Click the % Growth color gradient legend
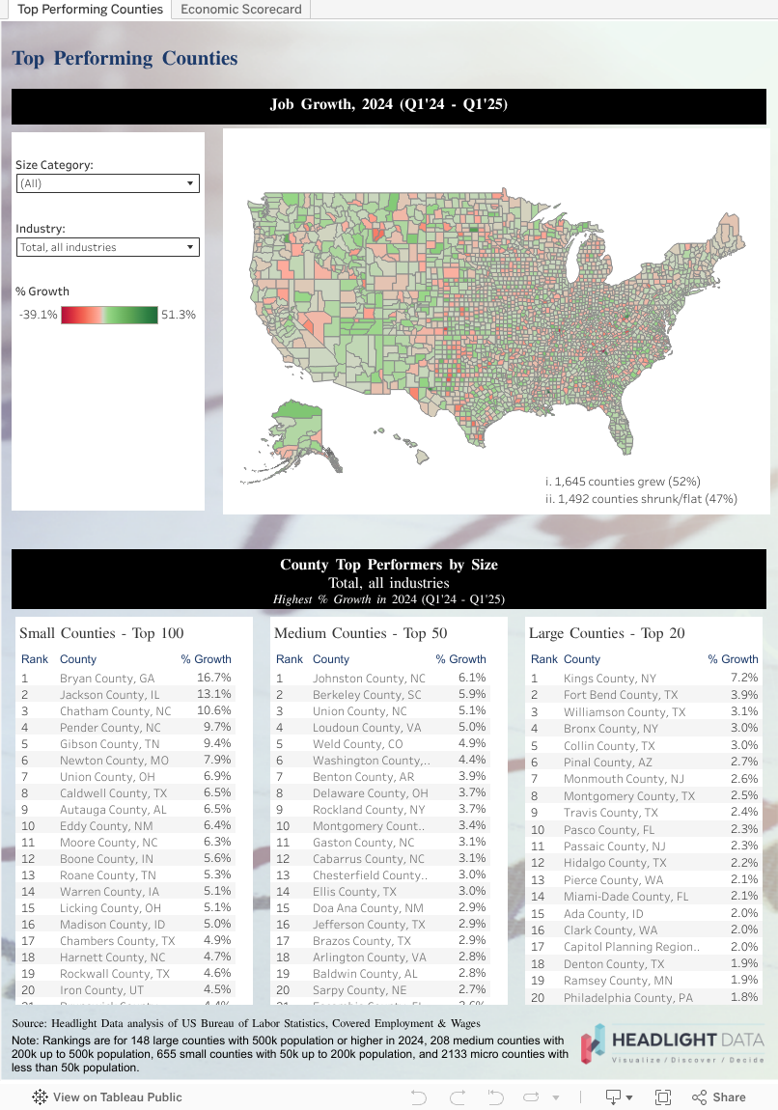 click(109, 315)
